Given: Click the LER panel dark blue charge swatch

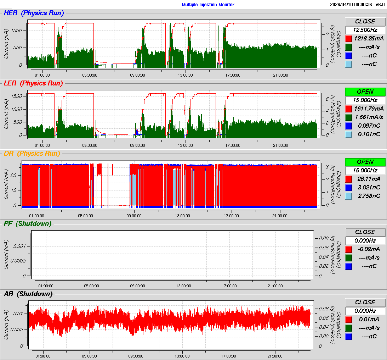Looking at the screenshot, I should tap(348, 126).
